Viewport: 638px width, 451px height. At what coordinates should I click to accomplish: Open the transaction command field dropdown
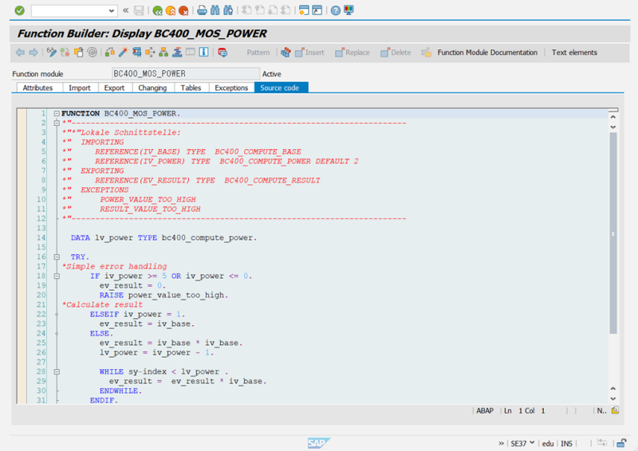click(x=112, y=11)
